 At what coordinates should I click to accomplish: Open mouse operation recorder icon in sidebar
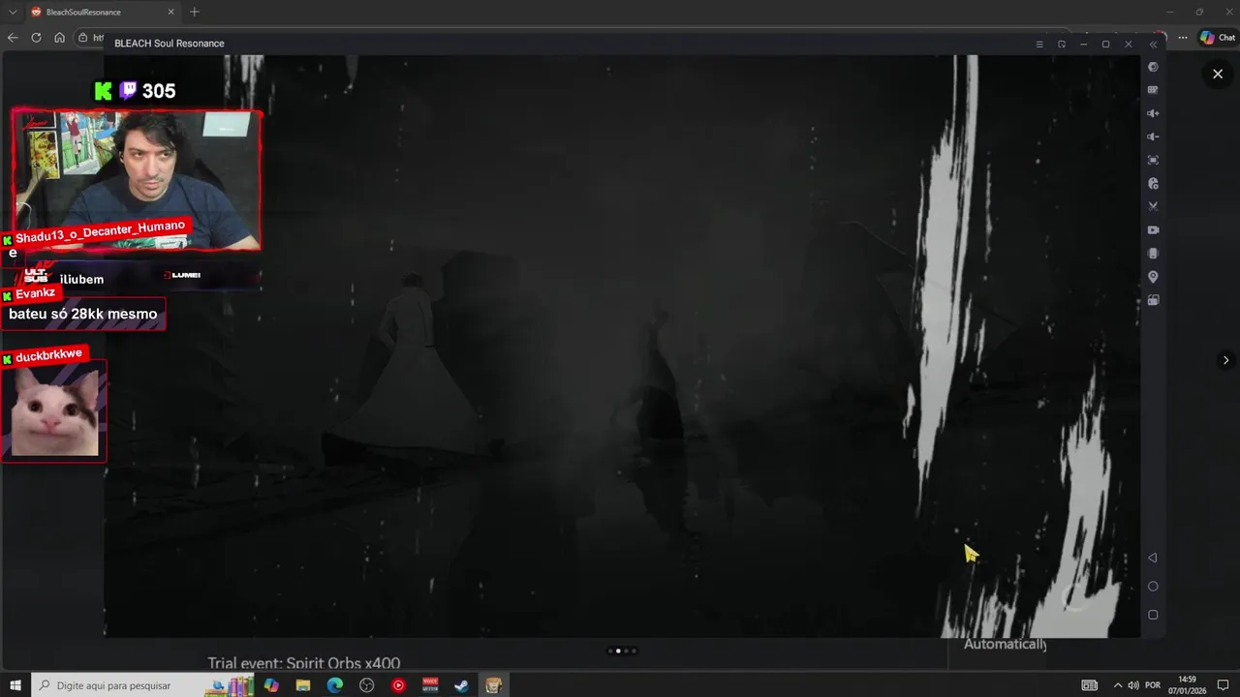click(1153, 183)
